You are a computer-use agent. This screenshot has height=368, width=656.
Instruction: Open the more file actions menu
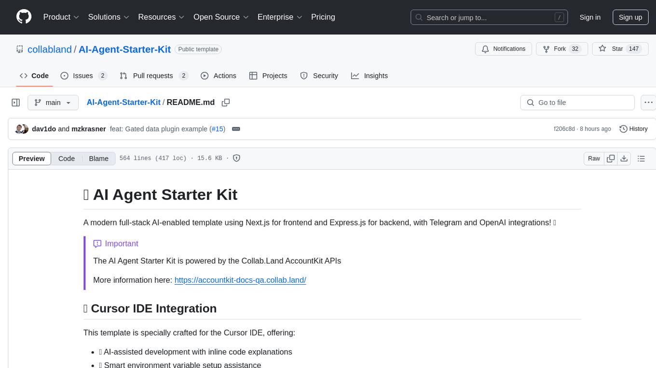[x=648, y=103]
